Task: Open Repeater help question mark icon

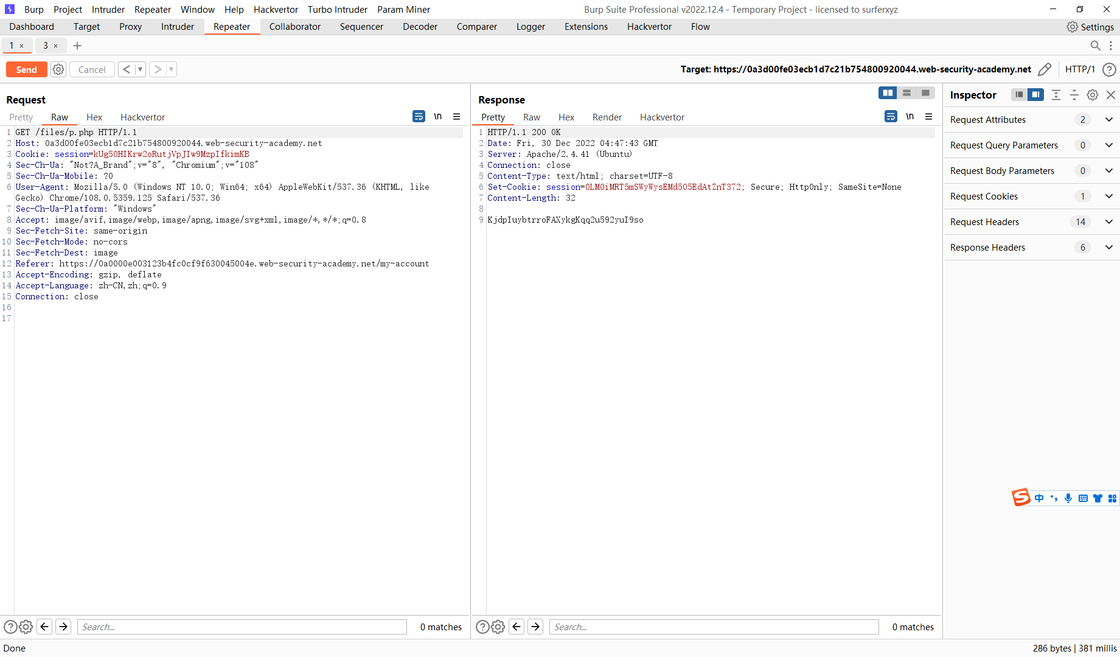Action: pyautogui.click(x=1109, y=69)
